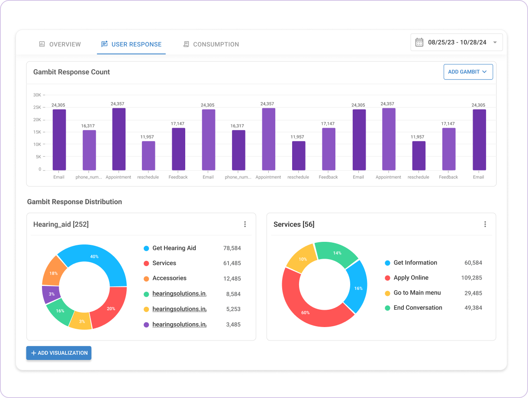Open the Hearing_aid card three-dot menu
The image size is (528, 398).
[245, 224]
